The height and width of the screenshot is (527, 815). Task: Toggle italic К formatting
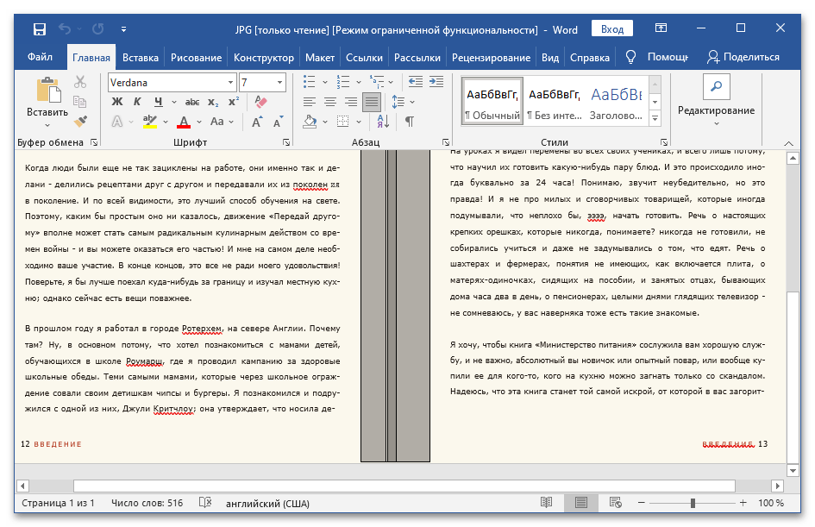137,102
